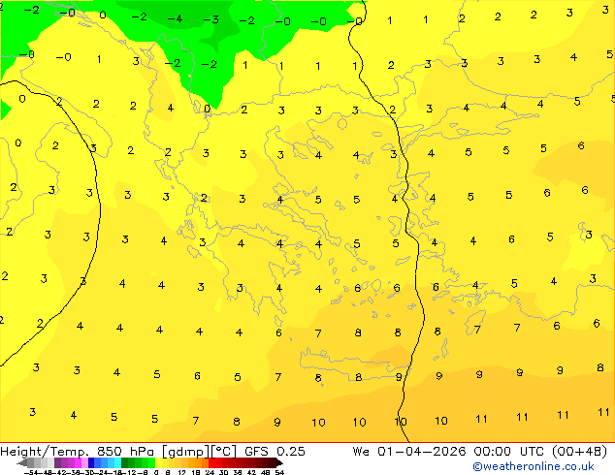Click the '-54' legend scale label
The image size is (615, 475).
(30, 472)
